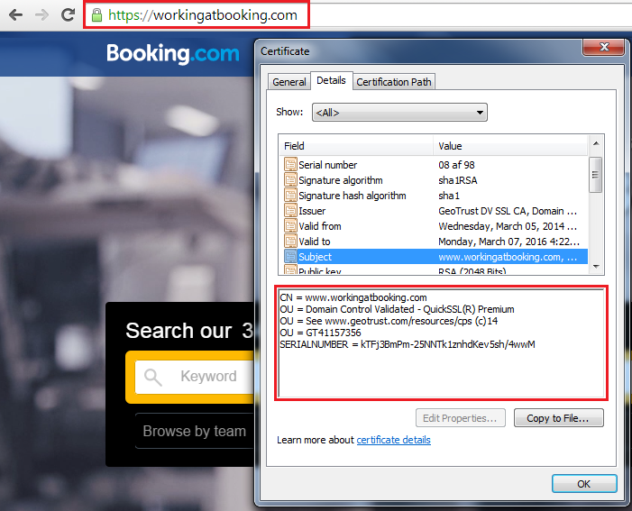Click the green padlock security icon
632x511 pixels.
click(x=96, y=15)
